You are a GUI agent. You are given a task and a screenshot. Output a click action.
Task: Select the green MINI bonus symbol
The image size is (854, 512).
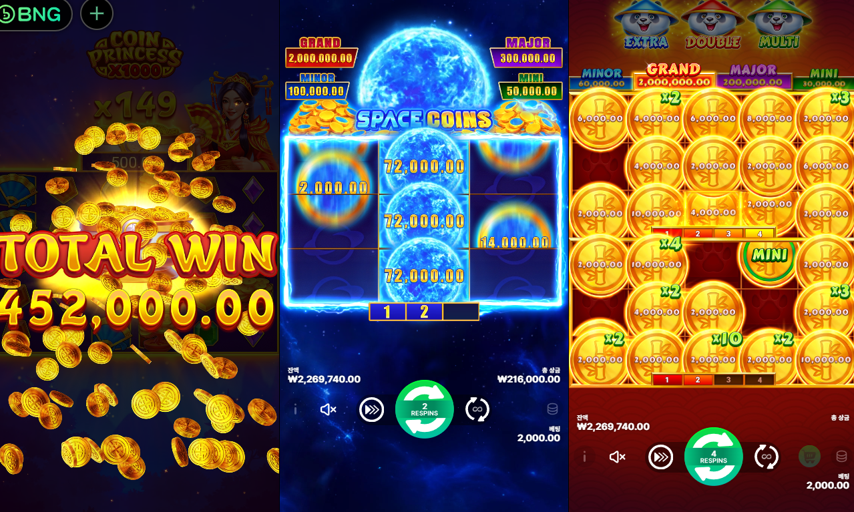pyautogui.click(x=769, y=256)
